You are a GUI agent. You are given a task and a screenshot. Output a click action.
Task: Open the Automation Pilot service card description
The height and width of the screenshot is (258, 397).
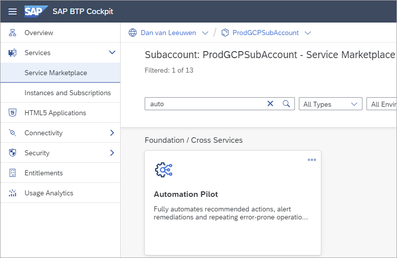pos(231,213)
